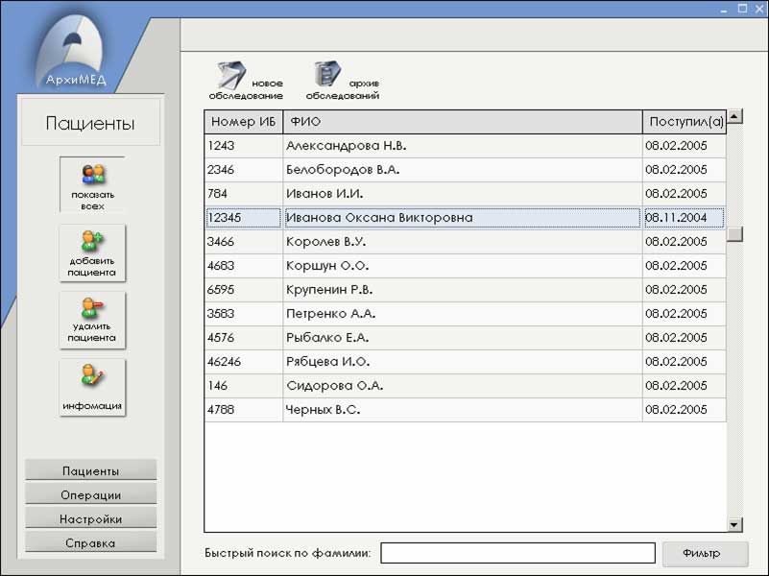The image size is (769, 576).
Task: Sort by the 'Номер ИБ' column header
Action: 243,122
